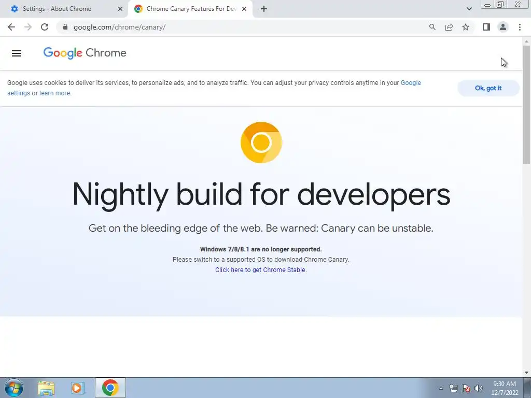Switch to the Settings - About Chrome tab

coord(64,9)
